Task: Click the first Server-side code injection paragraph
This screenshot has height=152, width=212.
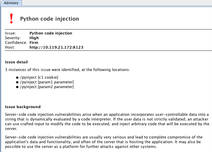Action: pyautogui.click(x=107, y=122)
